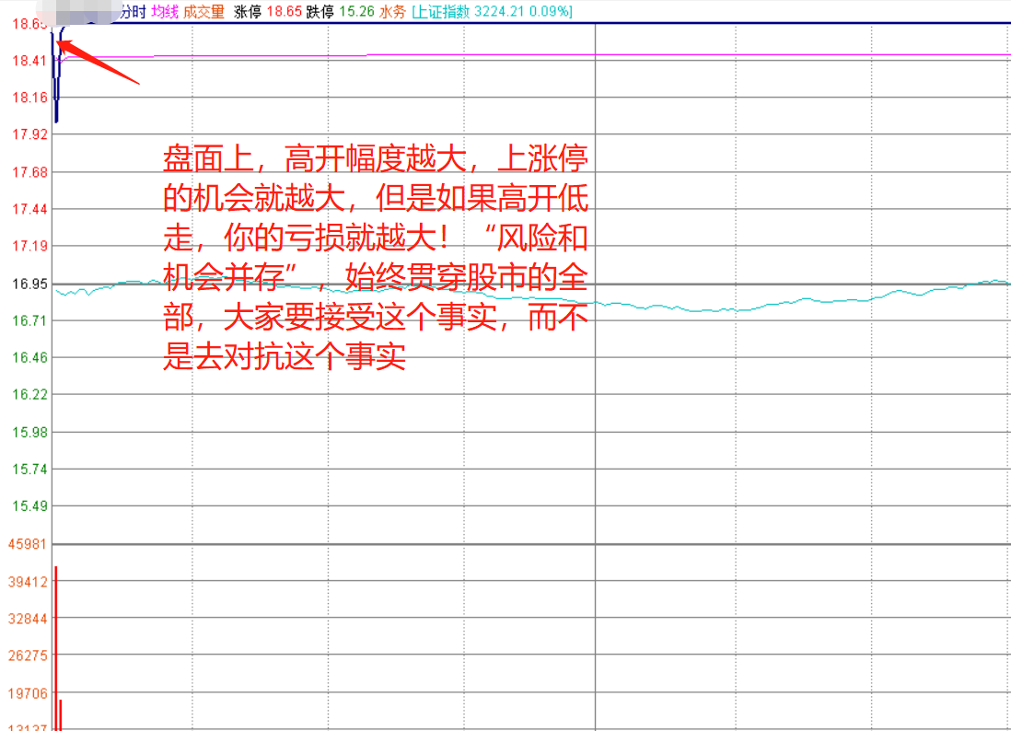This screenshot has height=731, width=1011.
Task: Open the 水务 sector link
Action: [392, 12]
